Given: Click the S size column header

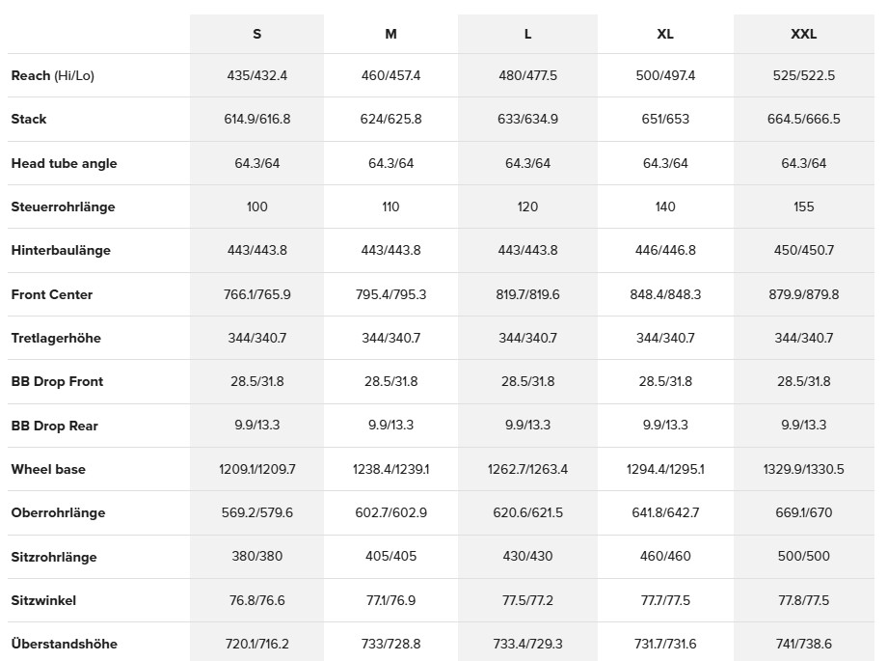Looking at the screenshot, I should click(x=256, y=34).
